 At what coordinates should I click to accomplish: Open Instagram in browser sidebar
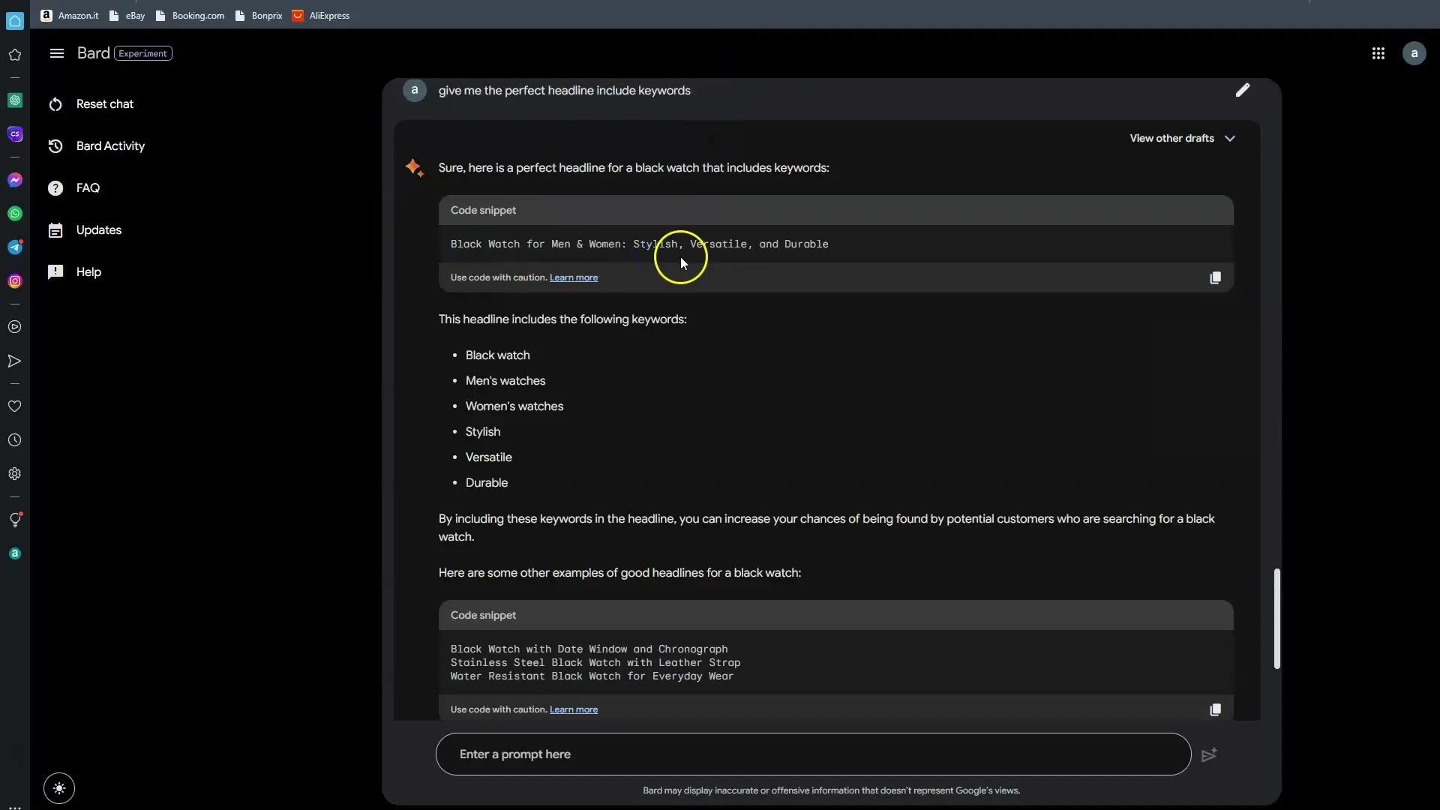pyautogui.click(x=15, y=281)
